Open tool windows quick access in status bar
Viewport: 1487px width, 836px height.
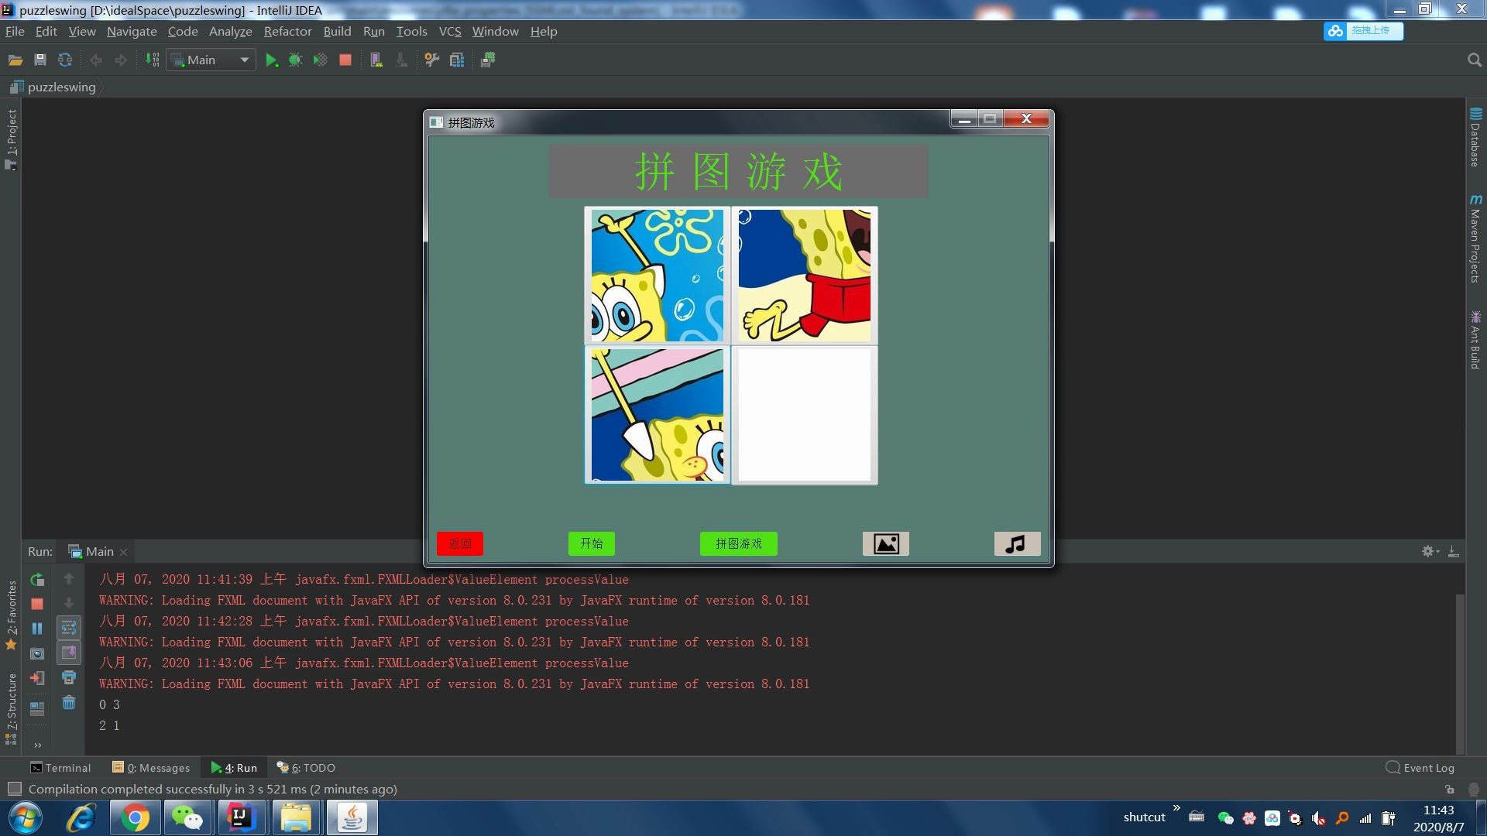tap(14, 789)
